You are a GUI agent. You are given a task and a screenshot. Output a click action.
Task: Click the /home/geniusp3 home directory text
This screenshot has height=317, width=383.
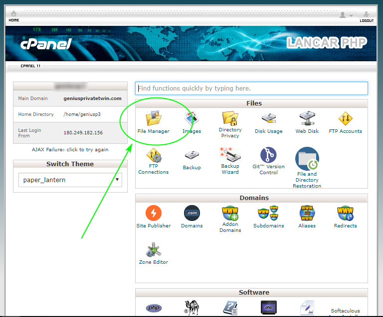[82, 114]
